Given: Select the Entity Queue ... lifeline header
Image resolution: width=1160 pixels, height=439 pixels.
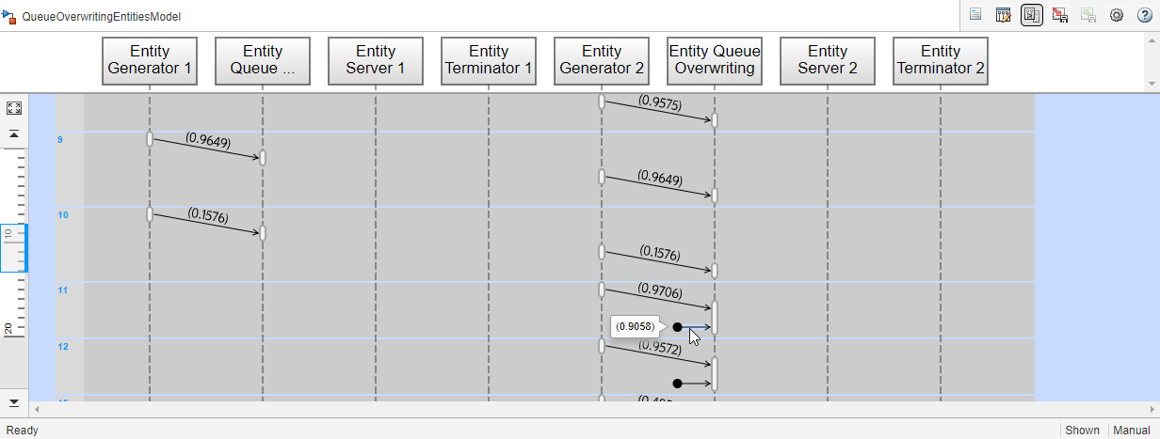Looking at the screenshot, I should (x=263, y=60).
